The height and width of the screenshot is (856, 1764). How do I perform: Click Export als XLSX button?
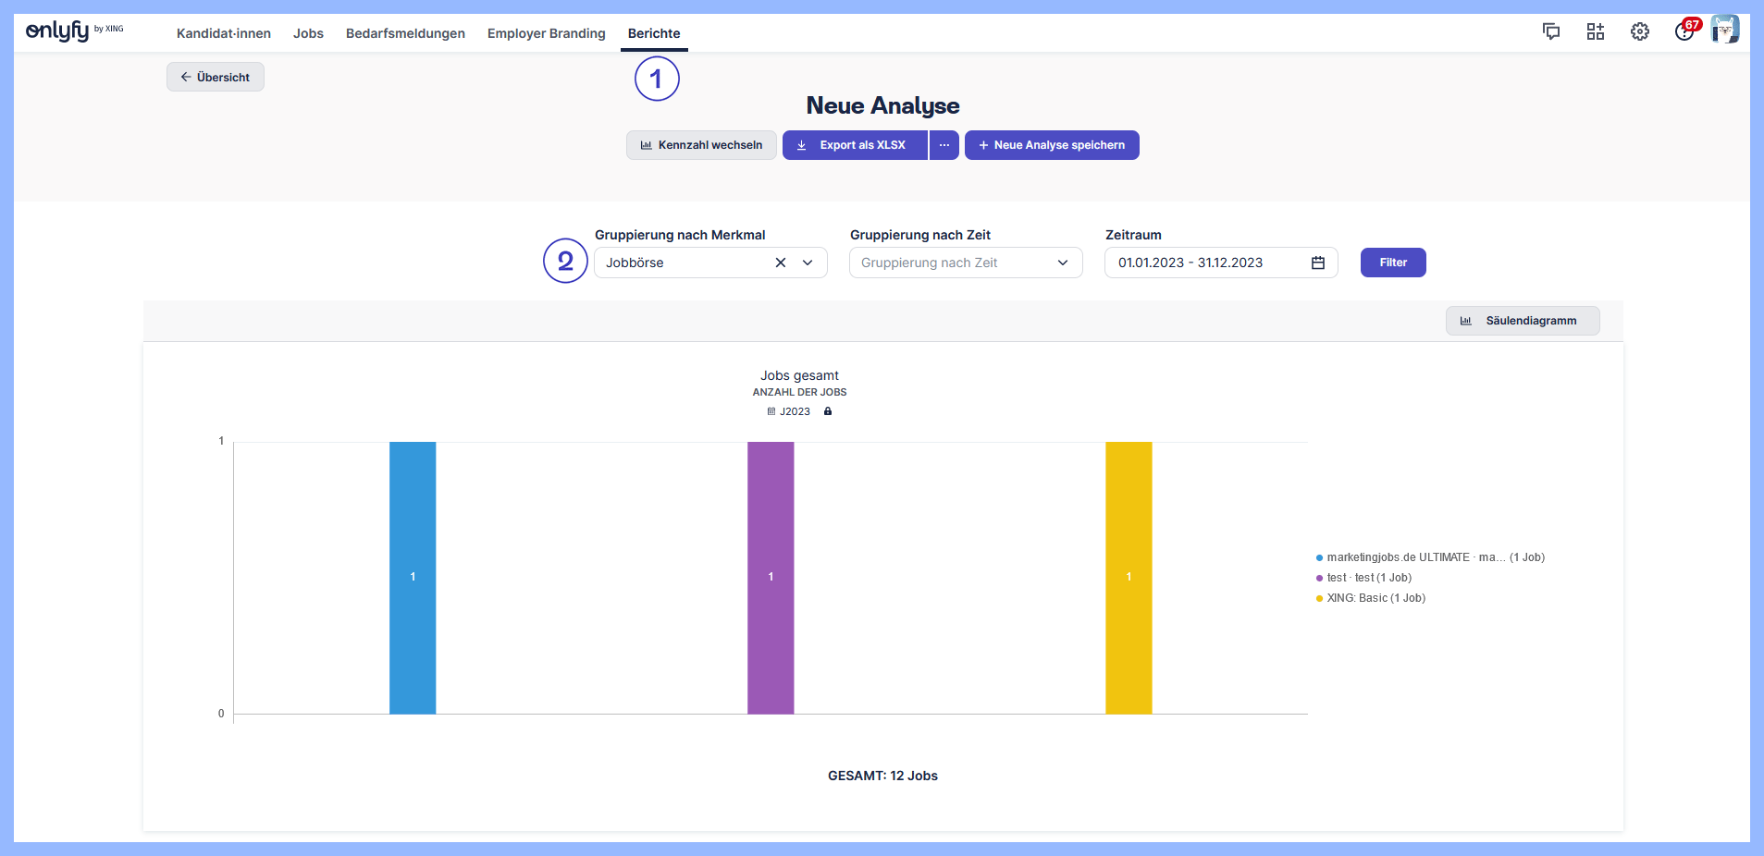(855, 145)
